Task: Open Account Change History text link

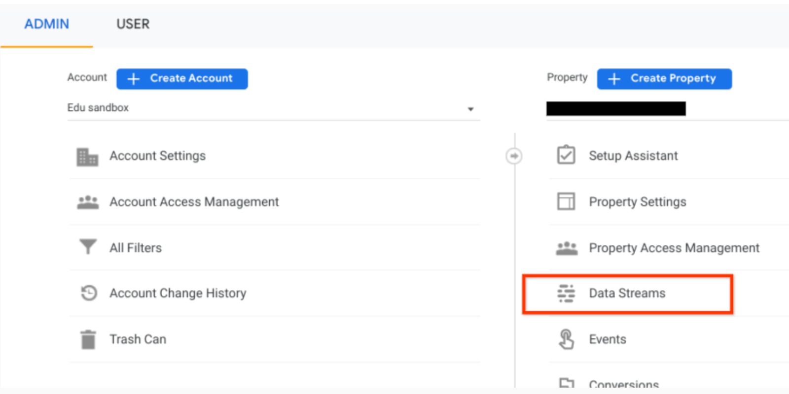Action: pyautogui.click(x=178, y=294)
